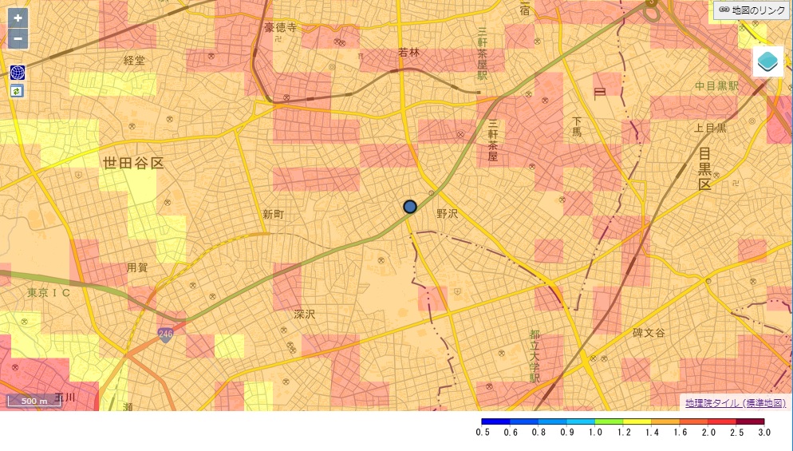This screenshot has width=793, height=451.
Task: Click the 豪徳寺 label on the map
Action: click(280, 28)
